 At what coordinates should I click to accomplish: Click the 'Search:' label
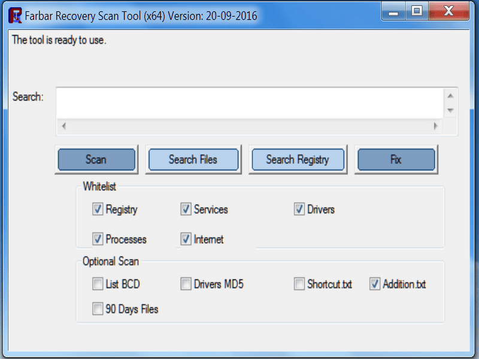click(x=28, y=97)
